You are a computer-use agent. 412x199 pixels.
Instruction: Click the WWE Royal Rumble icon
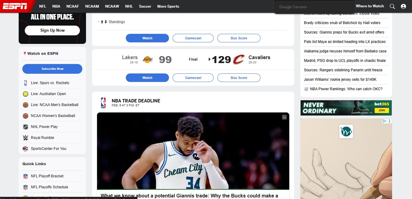[x=25, y=138]
